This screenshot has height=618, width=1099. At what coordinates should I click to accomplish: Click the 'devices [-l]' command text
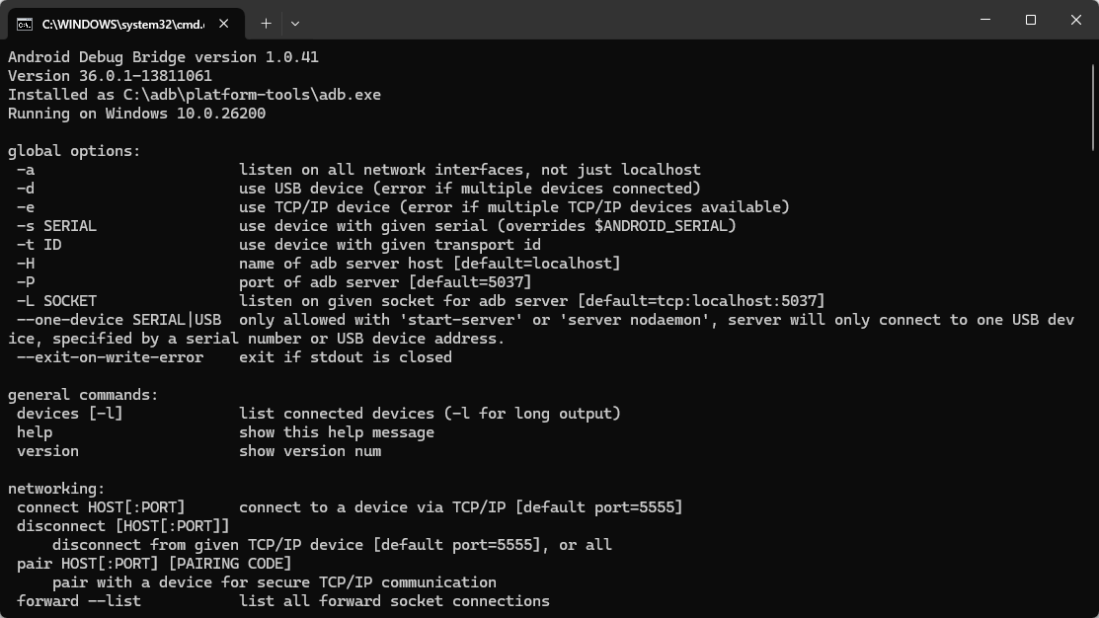pyautogui.click(x=69, y=414)
